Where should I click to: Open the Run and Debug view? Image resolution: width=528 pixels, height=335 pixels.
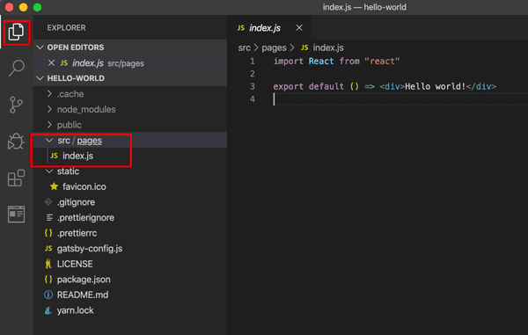[x=16, y=142]
